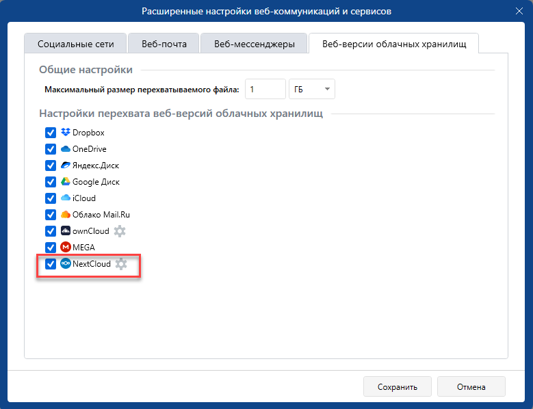
Task: Click the MEGA logo icon
Action: (x=66, y=248)
